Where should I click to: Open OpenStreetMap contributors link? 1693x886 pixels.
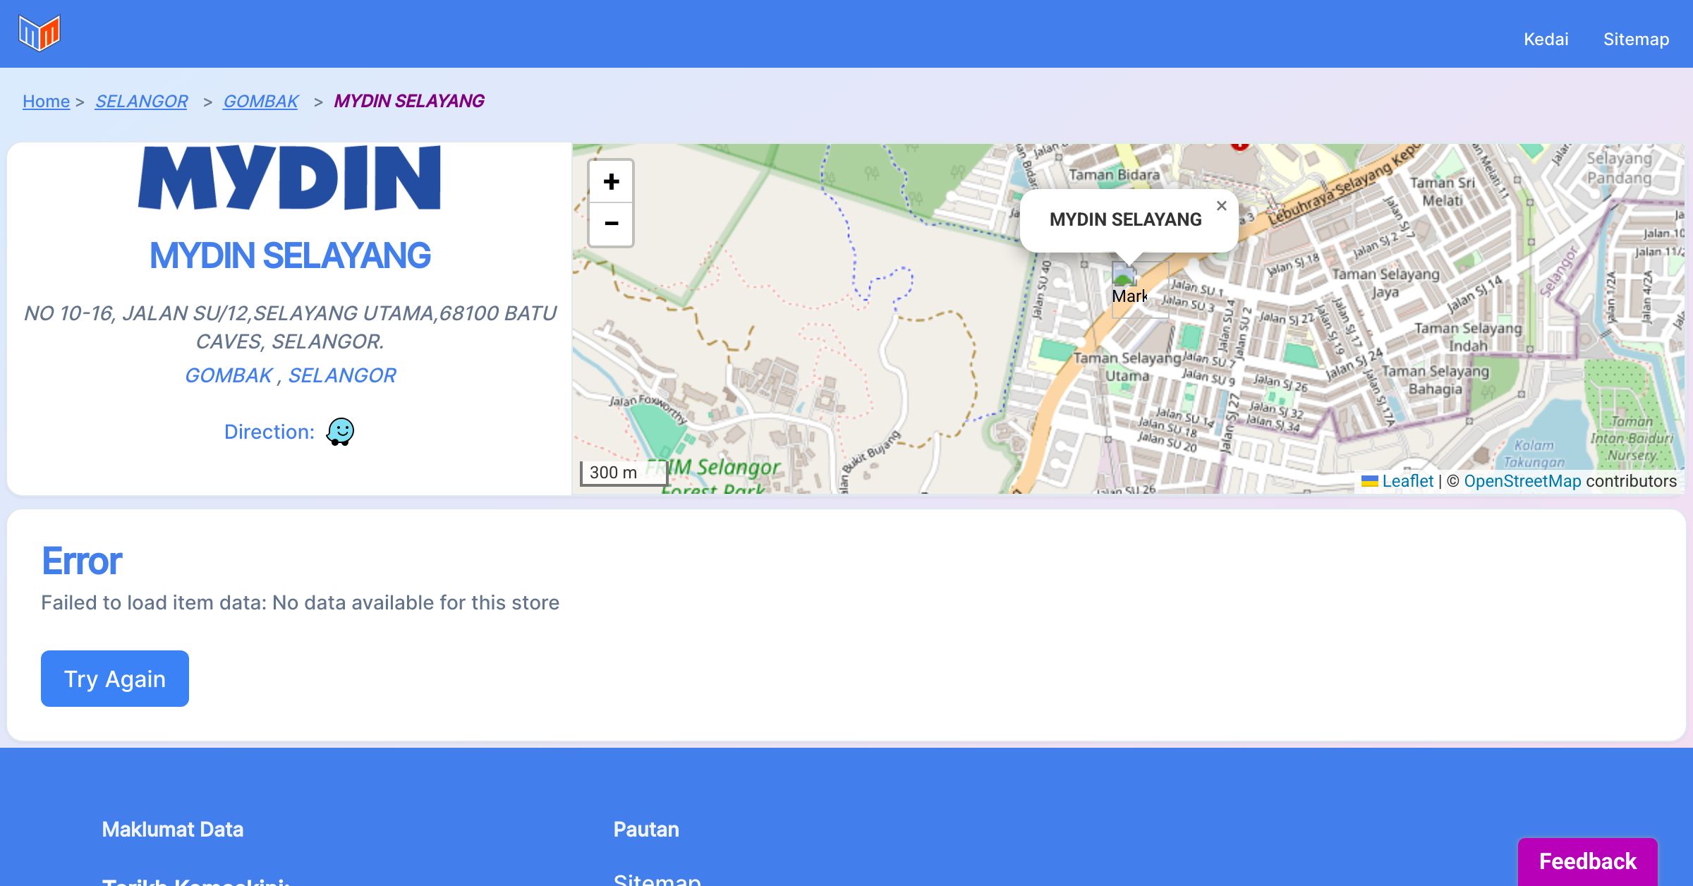click(1522, 481)
